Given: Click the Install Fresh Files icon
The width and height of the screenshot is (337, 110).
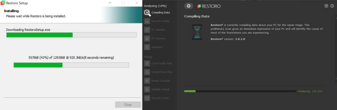Looking at the screenshot, I should tap(147, 72).
